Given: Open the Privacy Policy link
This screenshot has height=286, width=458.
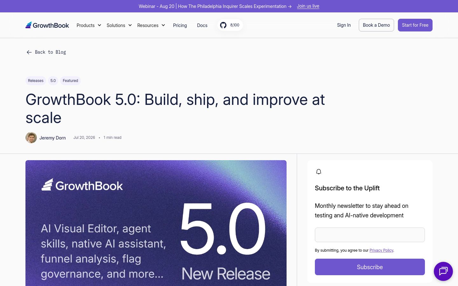Looking at the screenshot, I should point(381,250).
